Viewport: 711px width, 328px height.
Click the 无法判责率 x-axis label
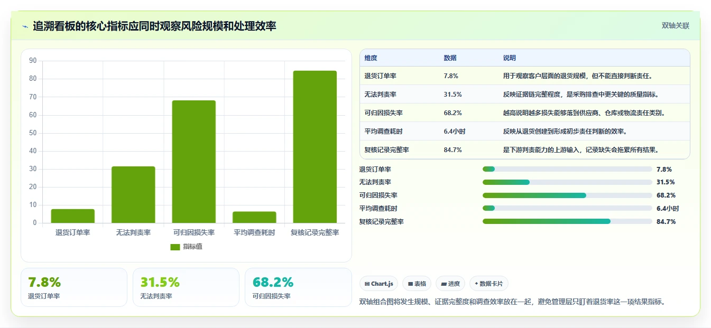pos(133,233)
